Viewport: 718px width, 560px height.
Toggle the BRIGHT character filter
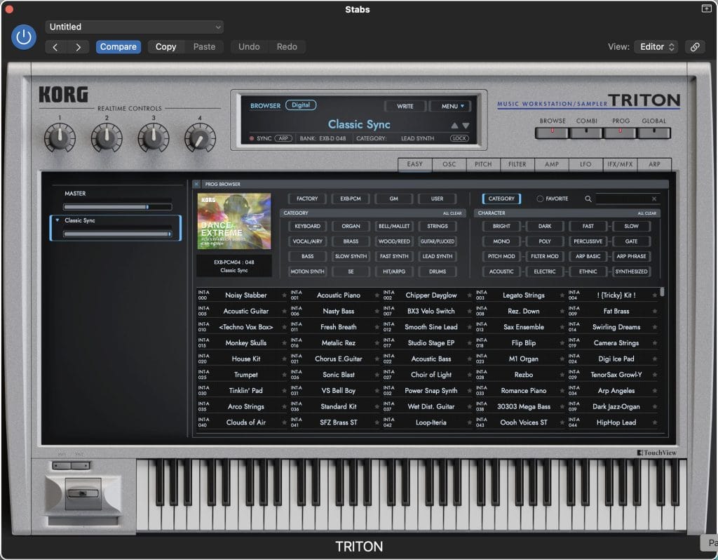point(501,227)
